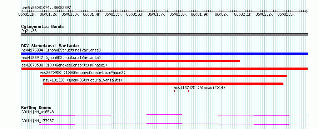Click the blue nsv4176994 variant bar
Viewport: 318px width, 129px height.
coord(164,54)
